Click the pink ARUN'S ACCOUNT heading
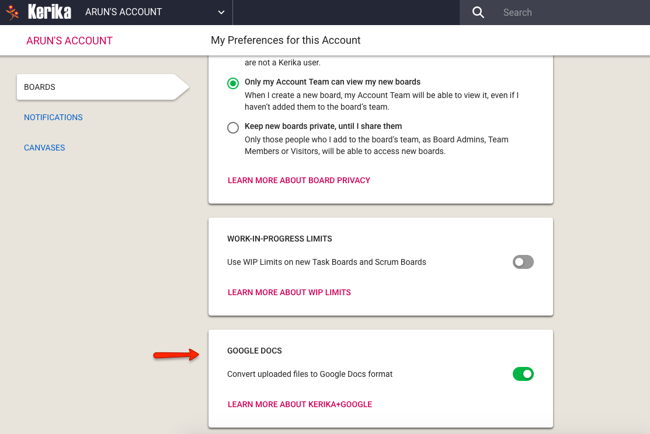Image resolution: width=650 pixels, height=434 pixels. (x=69, y=41)
